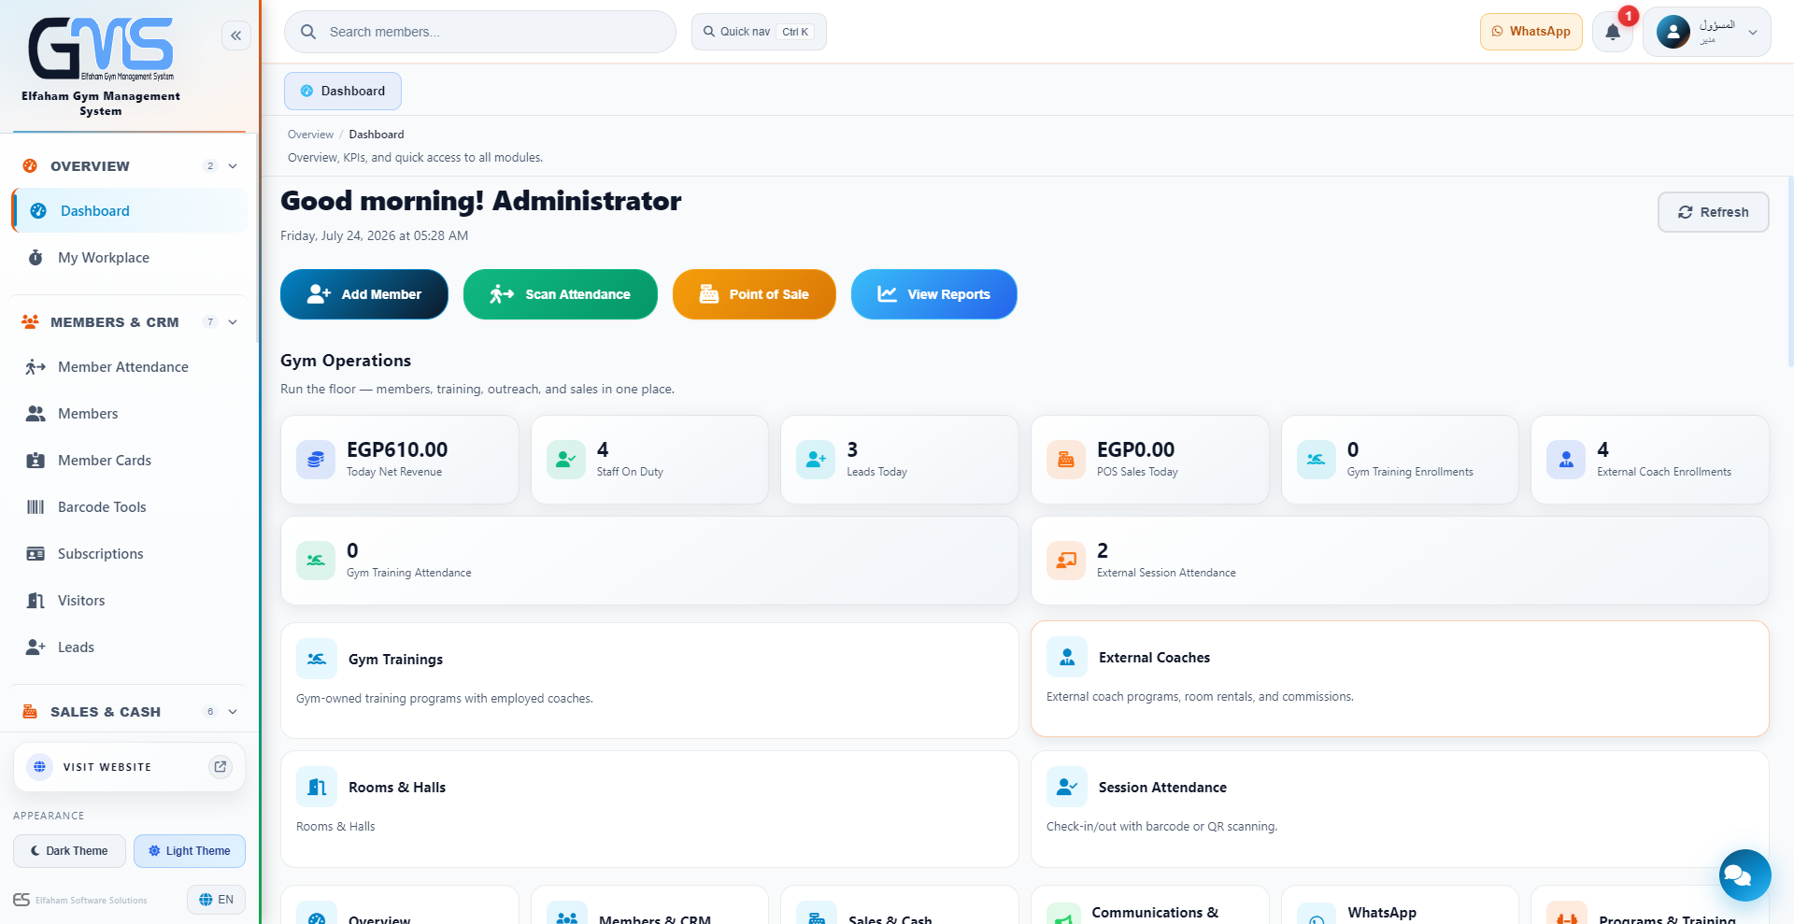
Task: Go to Members list in sidebar
Action: [x=131, y=414]
